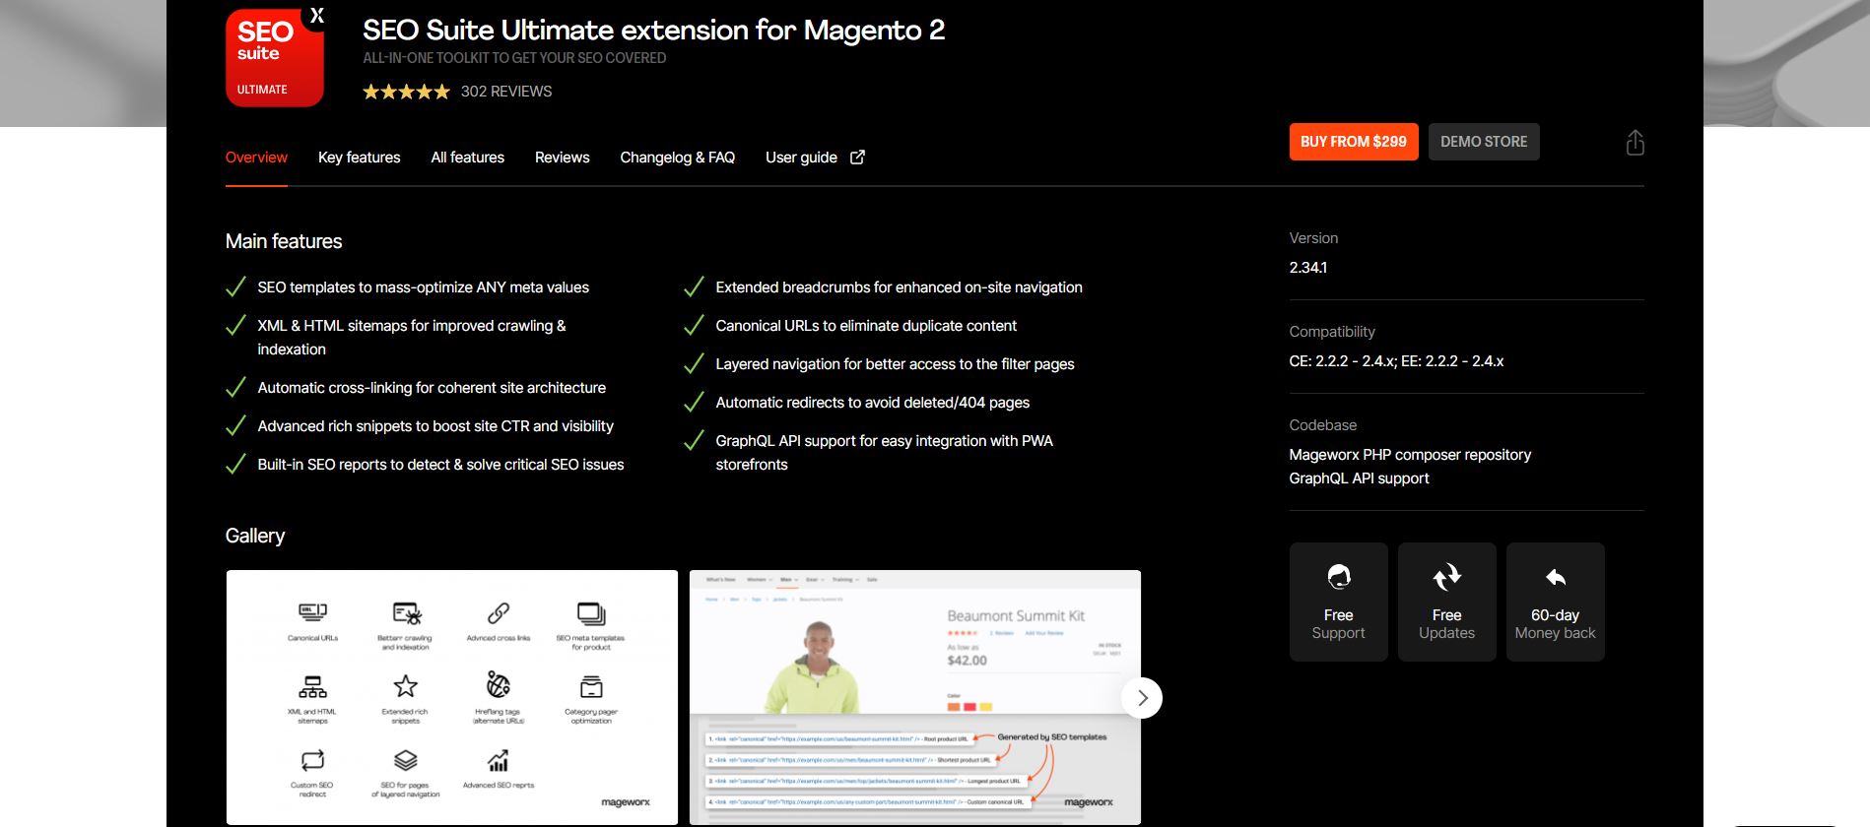Viewport: 1870px width, 827px height.
Task: Click the SEO Suite Ultimate product logo
Action: (x=275, y=56)
